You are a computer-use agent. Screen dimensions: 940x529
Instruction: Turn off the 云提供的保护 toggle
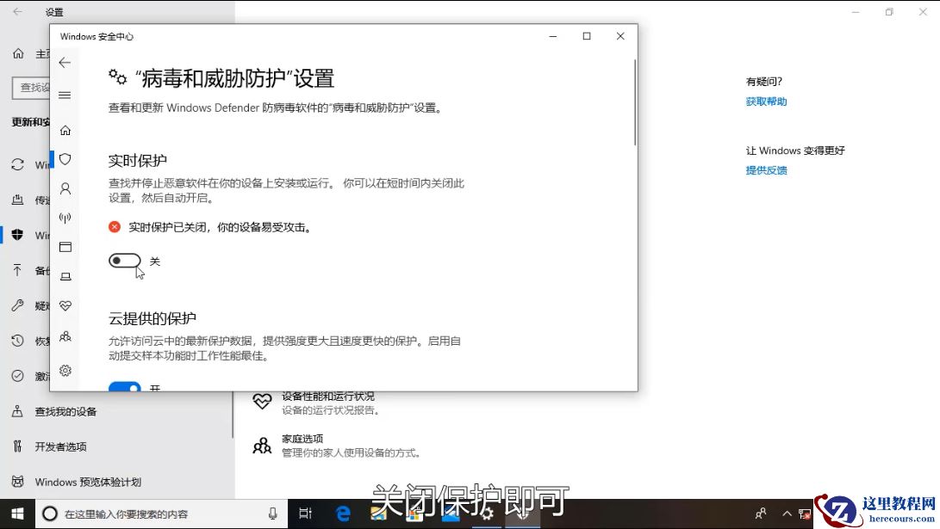pos(124,389)
